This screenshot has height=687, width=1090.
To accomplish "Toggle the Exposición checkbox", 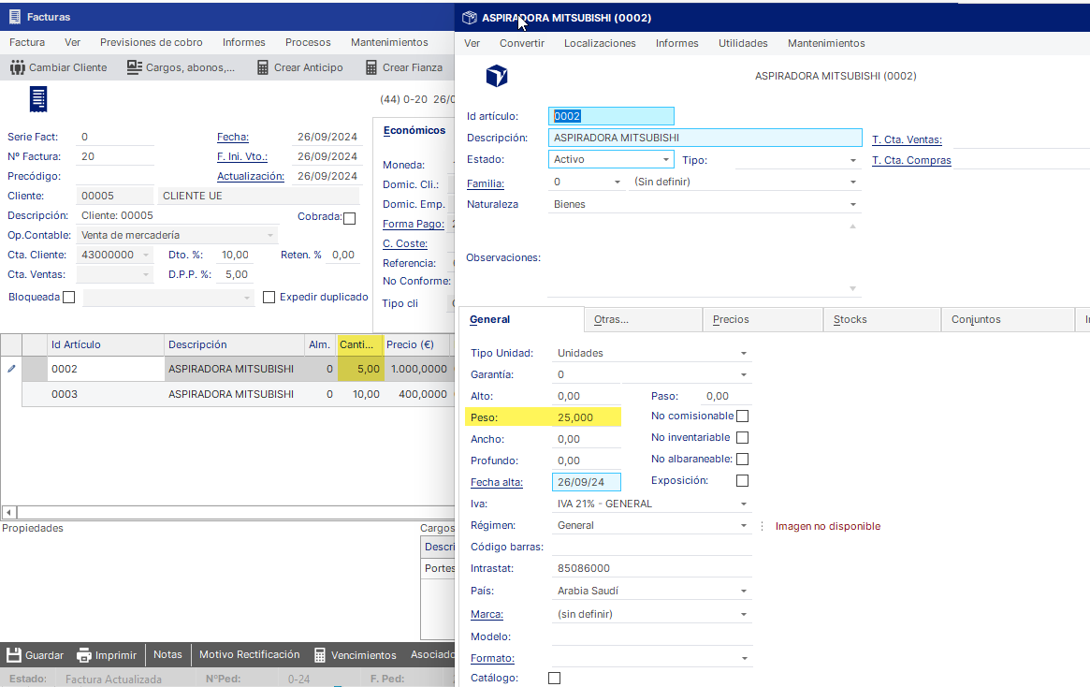I will pyautogui.click(x=743, y=481).
